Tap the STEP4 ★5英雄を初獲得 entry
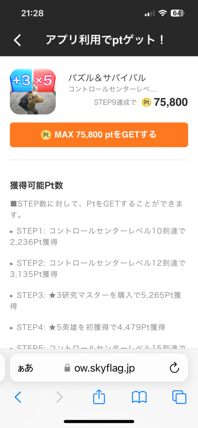The height and width of the screenshot is (428, 198). pyautogui.click(x=87, y=327)
